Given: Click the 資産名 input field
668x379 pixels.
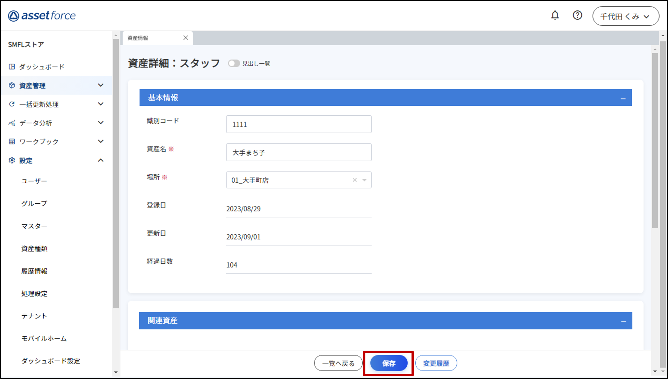Looking at the screenshot, I should tap(299, 152).
